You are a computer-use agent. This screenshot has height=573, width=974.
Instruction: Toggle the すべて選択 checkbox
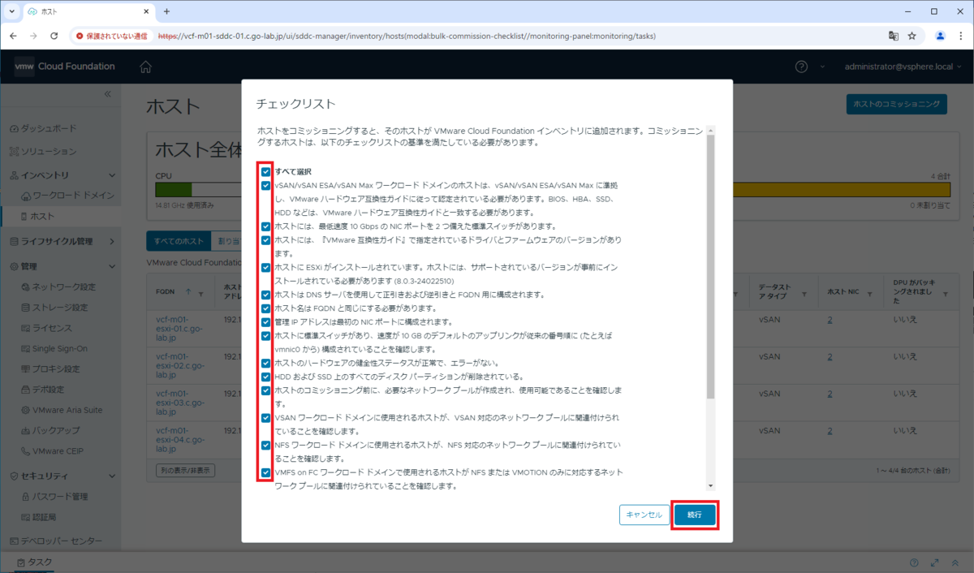click(x=266, y=172)
